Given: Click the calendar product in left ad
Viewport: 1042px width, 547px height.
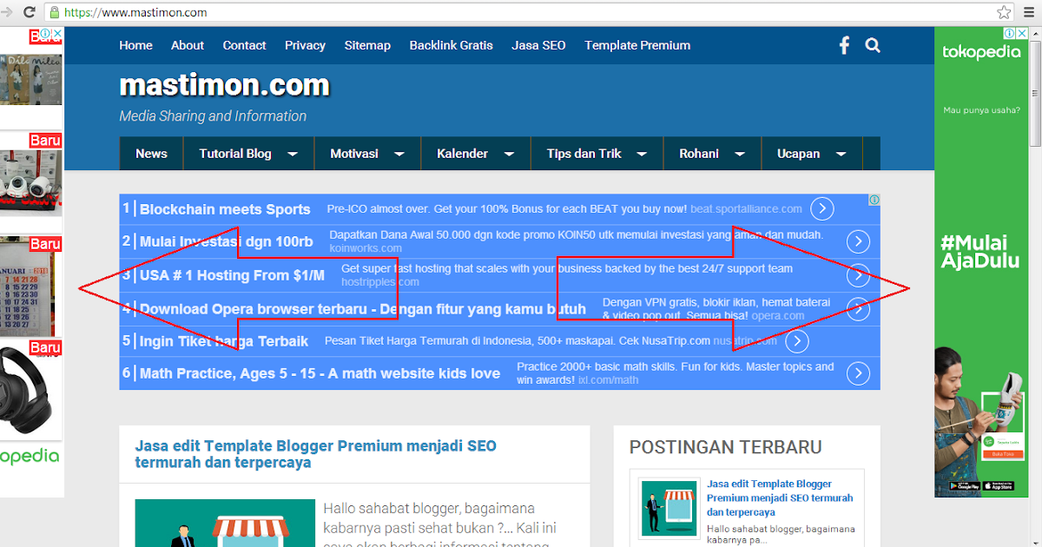Looking at the screenshot, I should click(29, 287).
